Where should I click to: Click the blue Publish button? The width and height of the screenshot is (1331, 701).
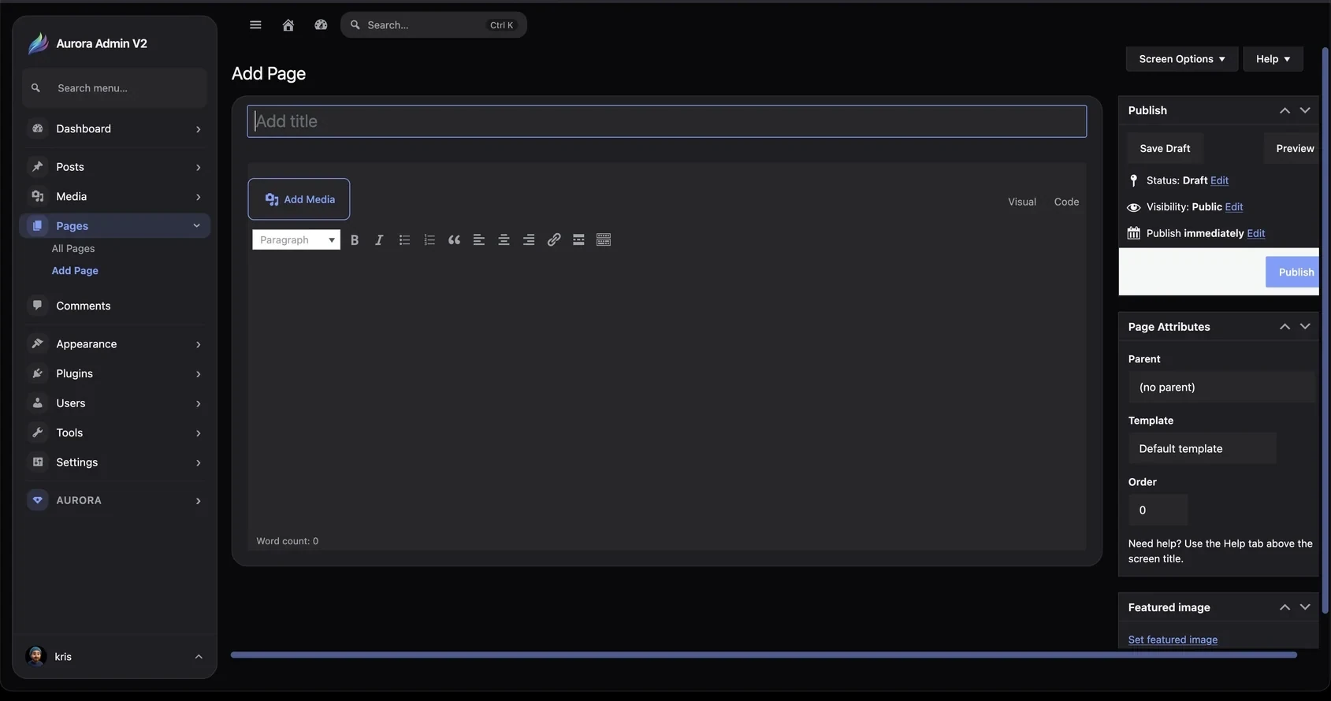[x=1293, y=273]
